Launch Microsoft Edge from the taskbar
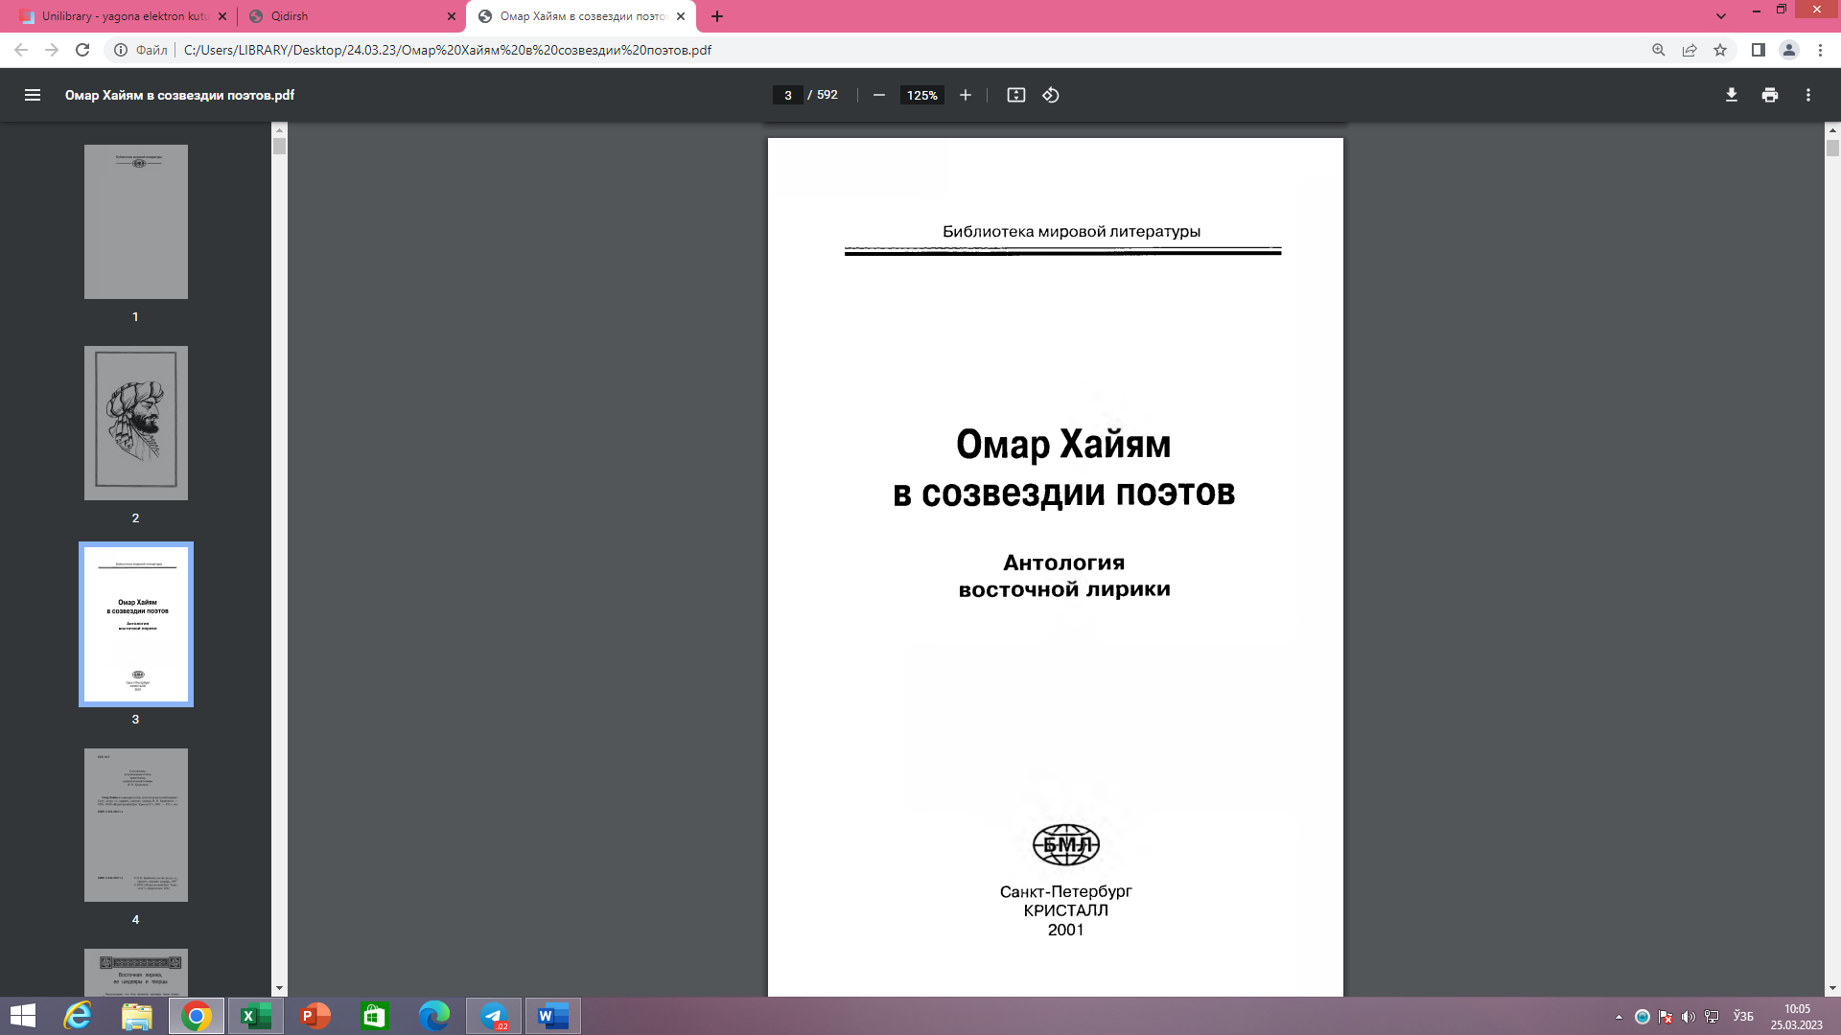Screen dimensions: 1841x1035 pos(434,1016)
